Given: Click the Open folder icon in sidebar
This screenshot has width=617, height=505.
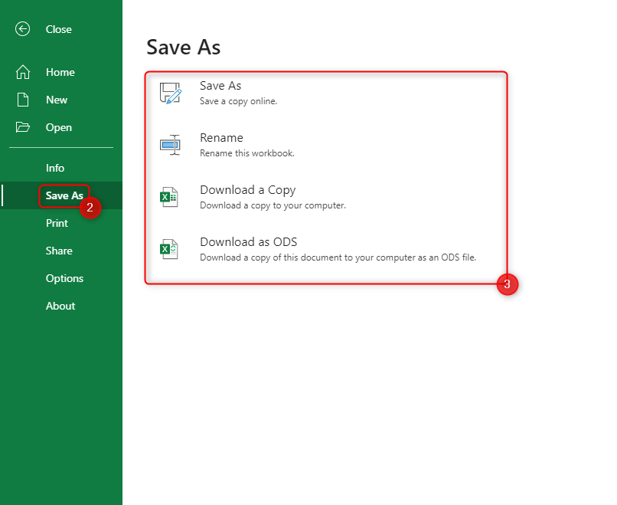Looking at the screenshot, I should coord(23,127).
